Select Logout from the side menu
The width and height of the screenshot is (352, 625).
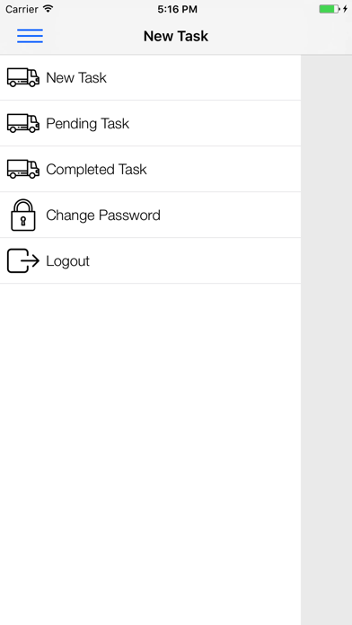pyautogui.click(x=150, y=260)
